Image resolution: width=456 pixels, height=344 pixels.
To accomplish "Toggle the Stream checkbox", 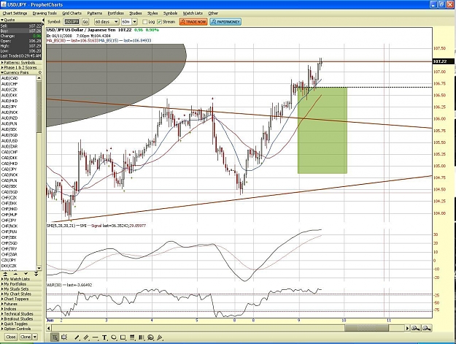I will 159,22.
